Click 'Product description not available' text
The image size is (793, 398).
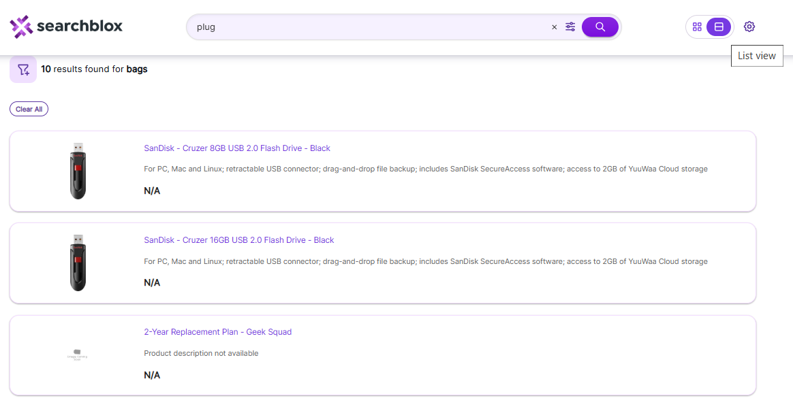click(201, 353)
